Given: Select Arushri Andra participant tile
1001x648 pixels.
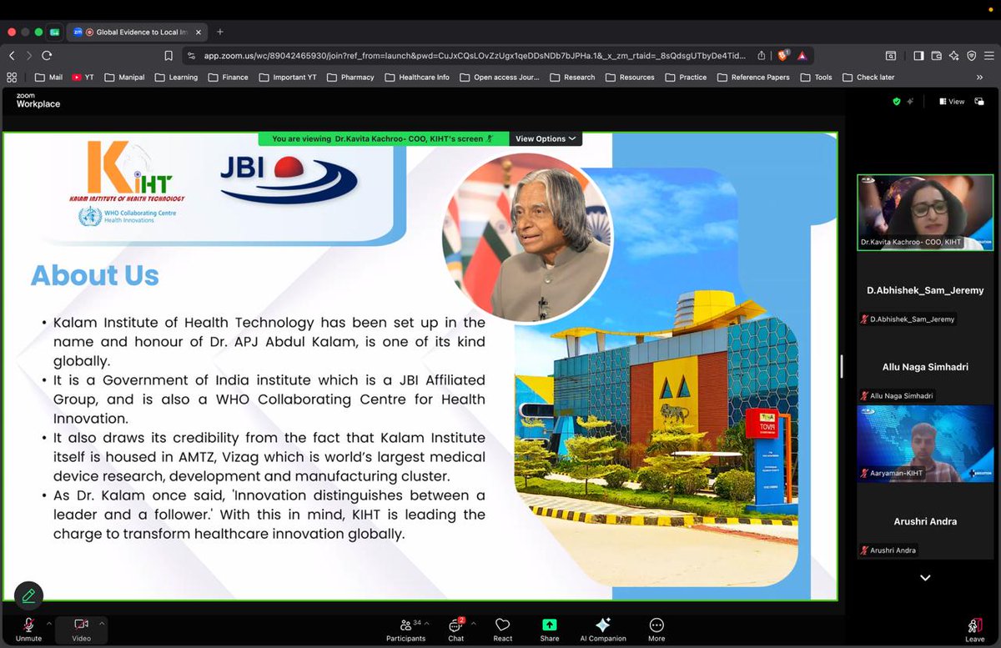Looking at the screenshot, I should [925, 521].
